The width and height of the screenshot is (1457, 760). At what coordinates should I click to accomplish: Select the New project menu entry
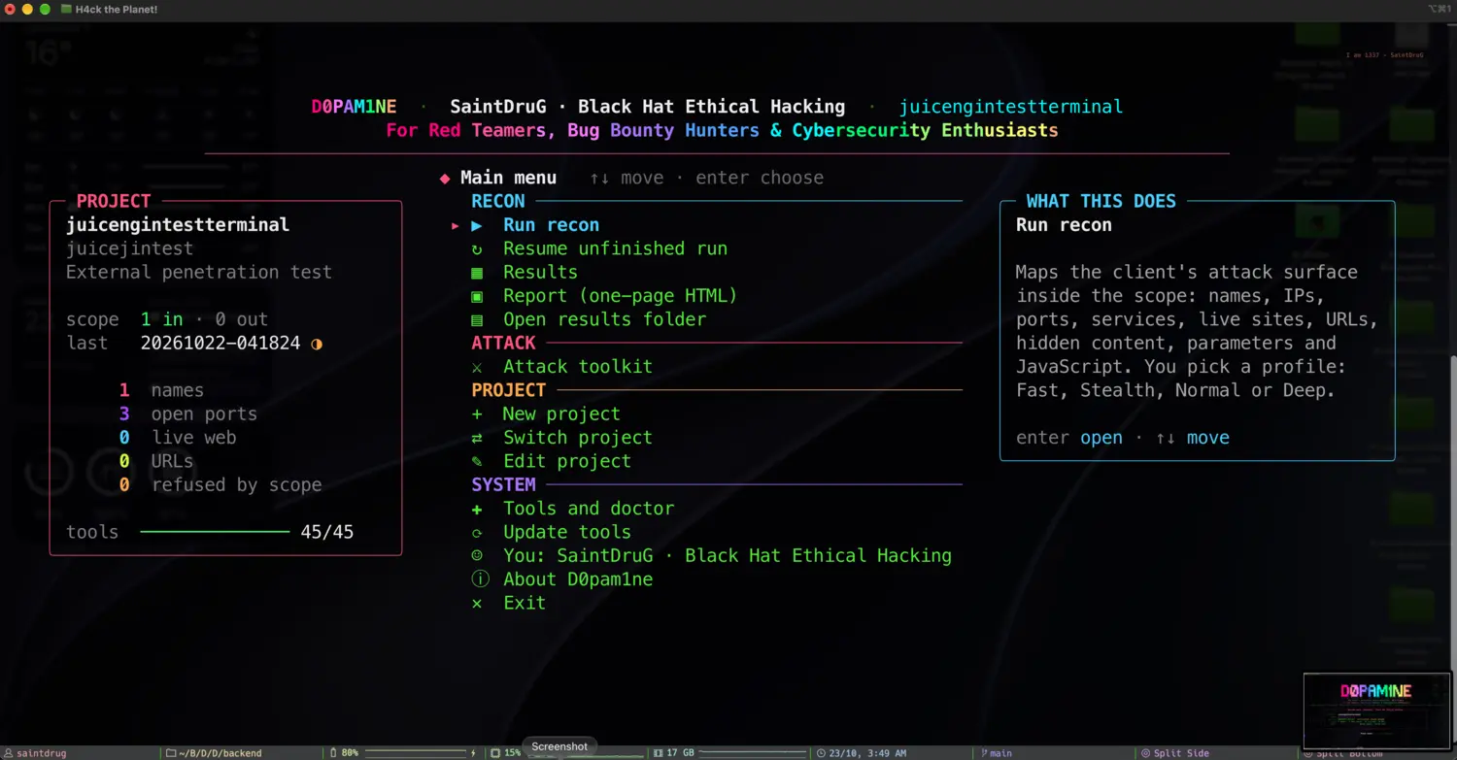[x=561, y=414]
